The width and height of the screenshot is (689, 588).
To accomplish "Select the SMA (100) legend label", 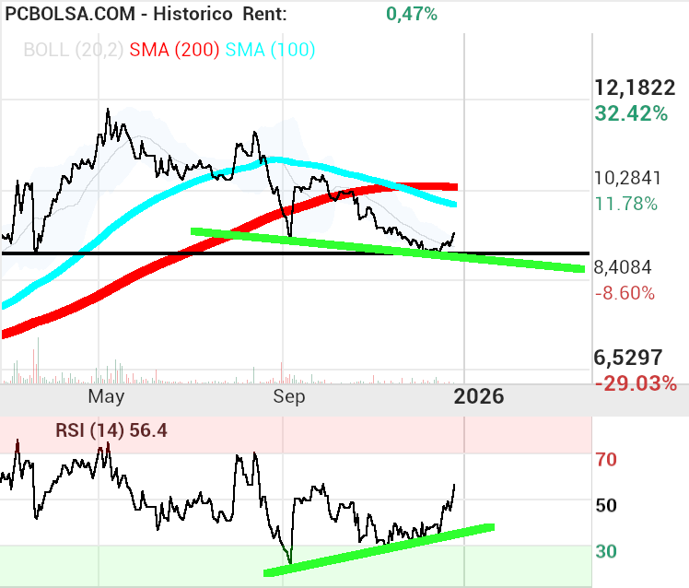I will click(x=269, y=49).
